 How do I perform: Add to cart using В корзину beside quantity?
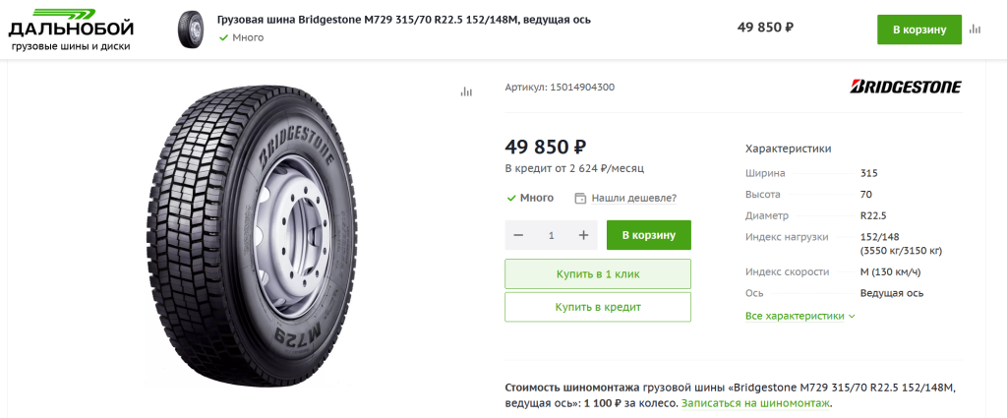click(648, 235)
